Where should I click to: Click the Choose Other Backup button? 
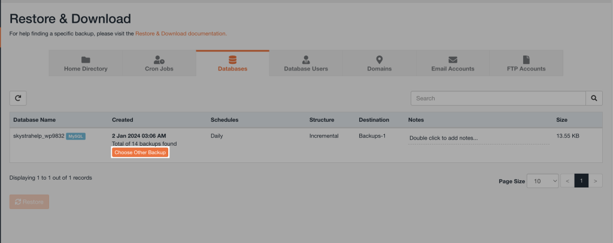point(140,153)
